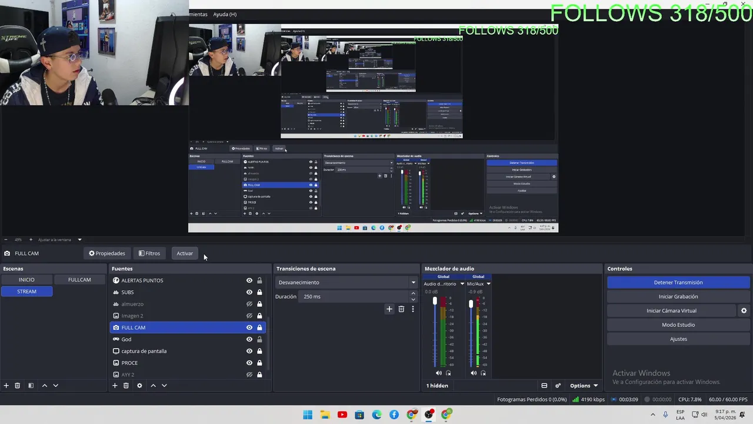Open transition three-dot properties menu
This screenshot has height=424, width=753.
413,309
